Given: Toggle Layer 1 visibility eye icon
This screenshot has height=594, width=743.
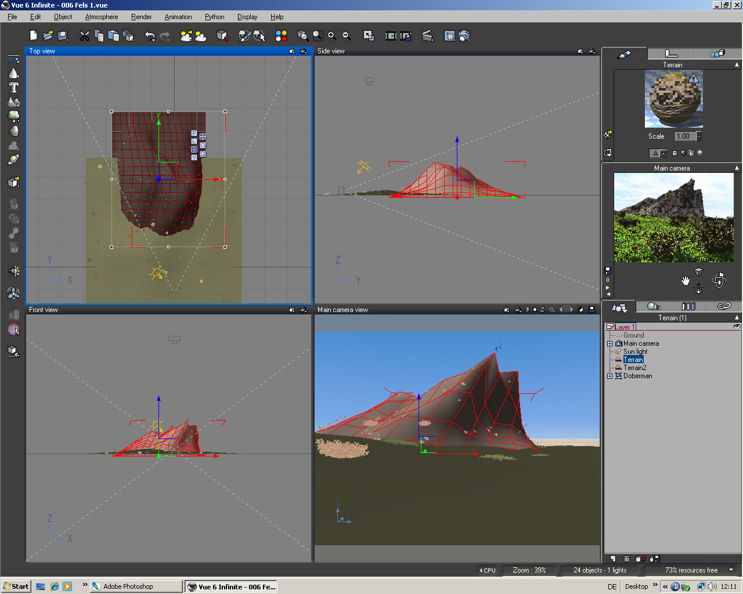Looking at the screenshot, I should click(x=737, y=327).
